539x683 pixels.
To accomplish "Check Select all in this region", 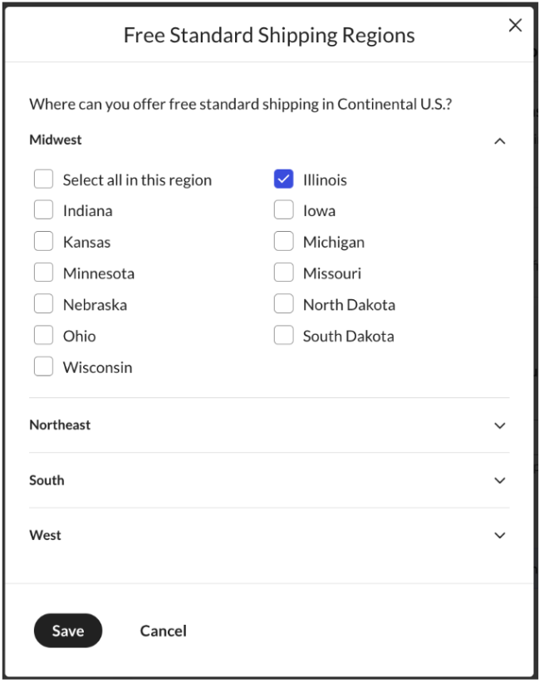I will [x=44, y=179].
